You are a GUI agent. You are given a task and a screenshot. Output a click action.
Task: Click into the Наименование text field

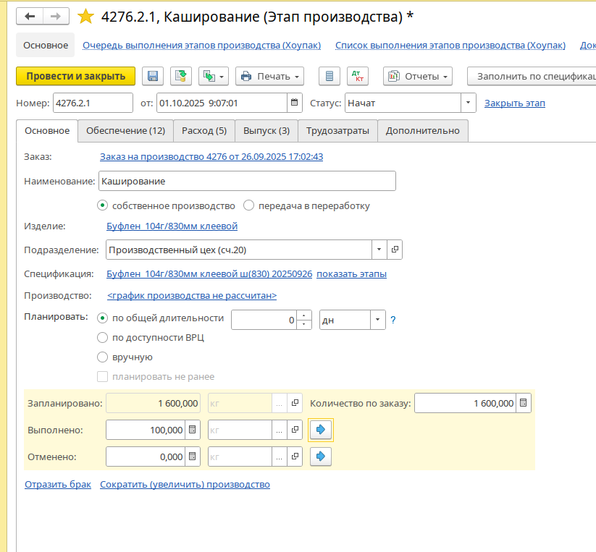point(246,181)
